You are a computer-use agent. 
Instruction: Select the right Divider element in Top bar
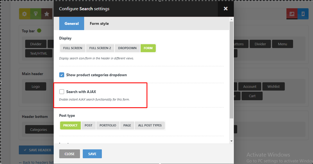click(260, 44)
